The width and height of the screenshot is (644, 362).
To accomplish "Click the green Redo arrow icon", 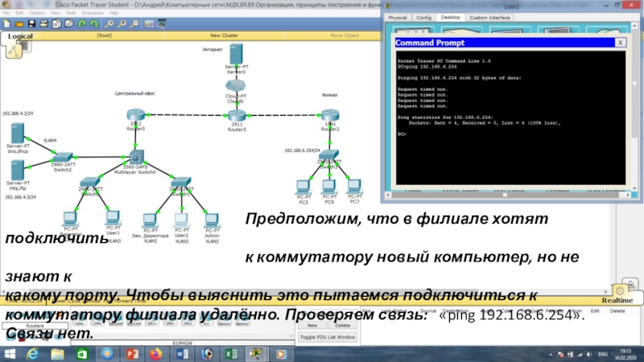I will pyautogui.click(x=94, y=24).
